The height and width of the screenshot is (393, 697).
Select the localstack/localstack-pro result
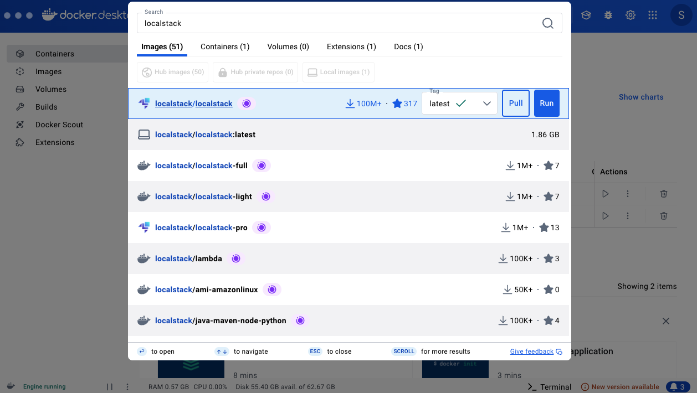pyautogui.click(x=348, y=227)
